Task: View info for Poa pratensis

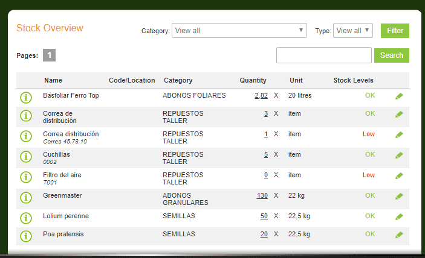Action: 26,236
